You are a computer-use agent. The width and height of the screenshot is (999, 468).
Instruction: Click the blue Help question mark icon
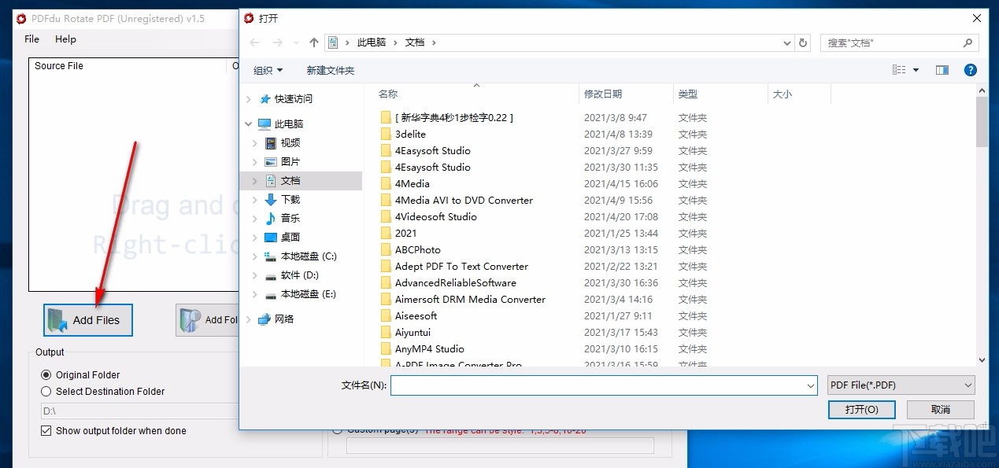[x=970, y=69]
